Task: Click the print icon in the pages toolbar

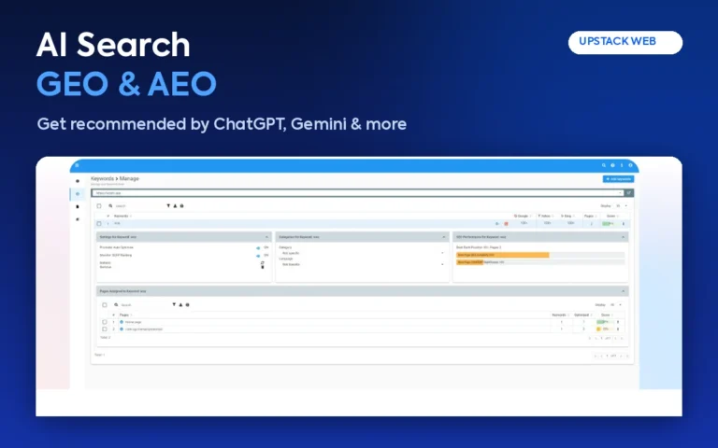Action: pos(187,304)
